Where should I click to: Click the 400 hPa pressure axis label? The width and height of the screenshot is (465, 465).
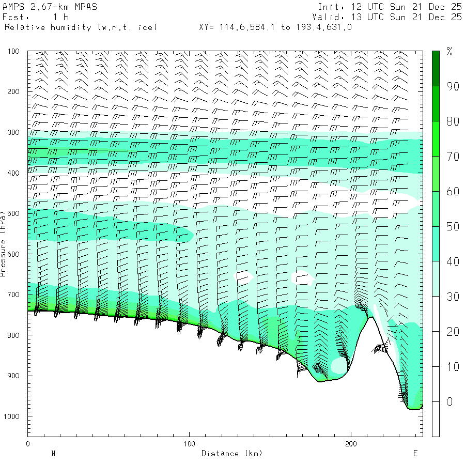pyautogui.click(x=13, y=173)
